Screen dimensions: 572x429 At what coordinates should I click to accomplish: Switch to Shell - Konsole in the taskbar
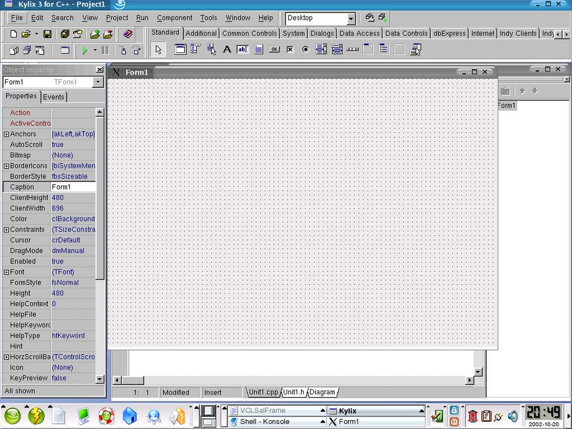click(265, 422)
